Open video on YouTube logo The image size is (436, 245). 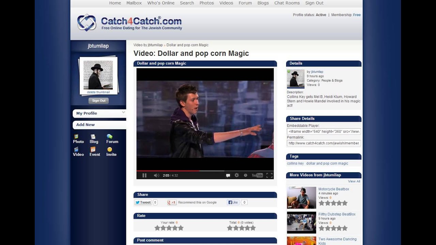[257, 175]
